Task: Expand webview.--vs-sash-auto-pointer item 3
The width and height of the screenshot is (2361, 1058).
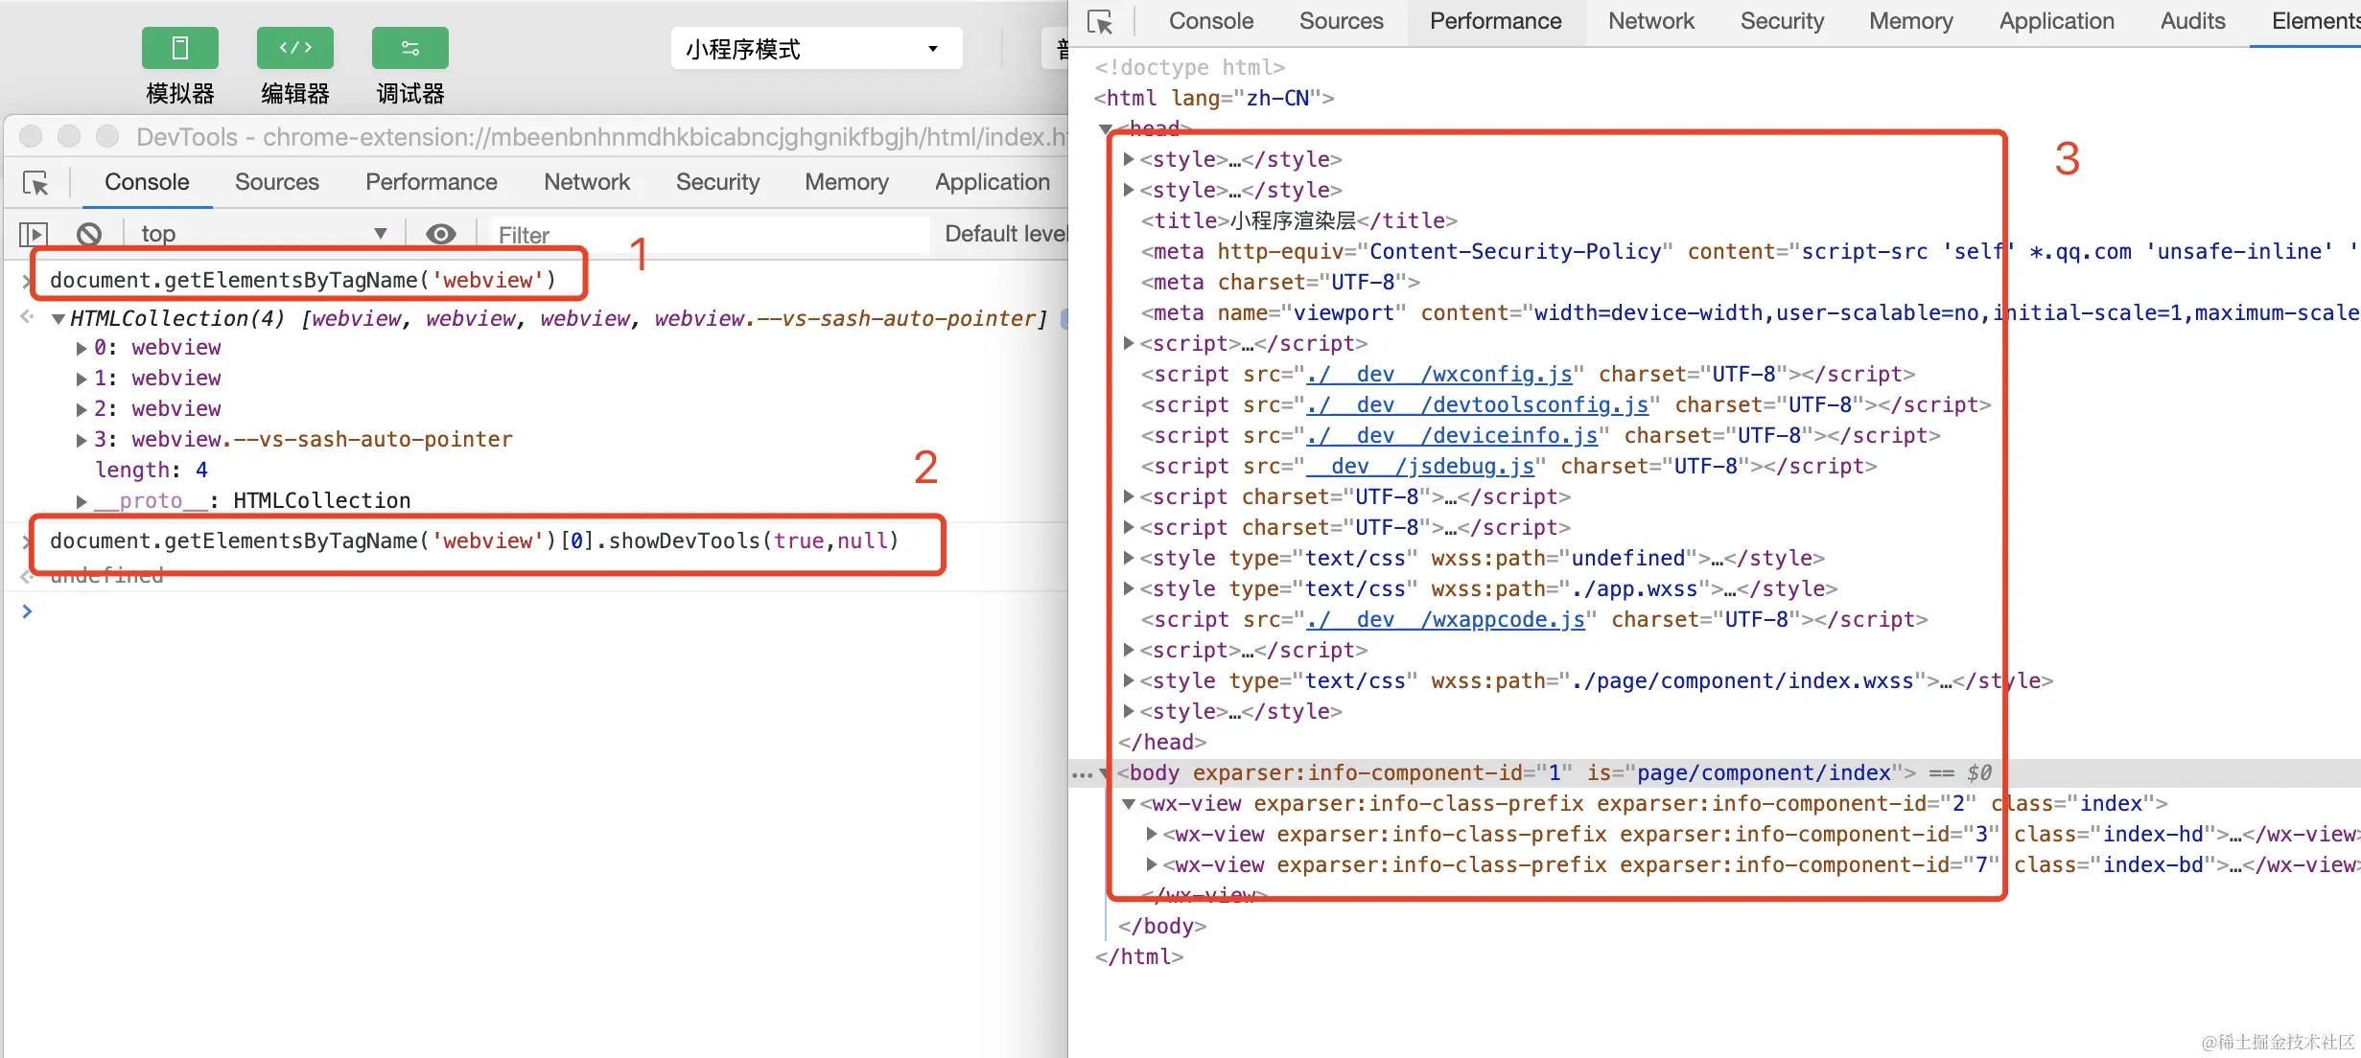Action: (x=82, y=440)
